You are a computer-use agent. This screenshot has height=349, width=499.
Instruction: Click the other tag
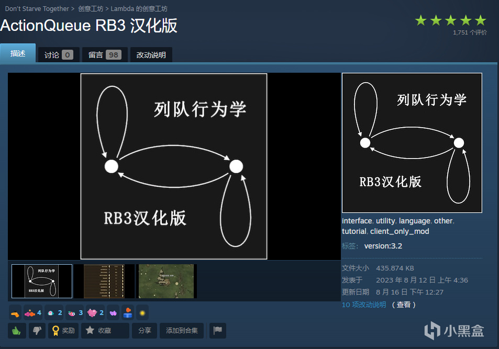click(x=443, y=221)
